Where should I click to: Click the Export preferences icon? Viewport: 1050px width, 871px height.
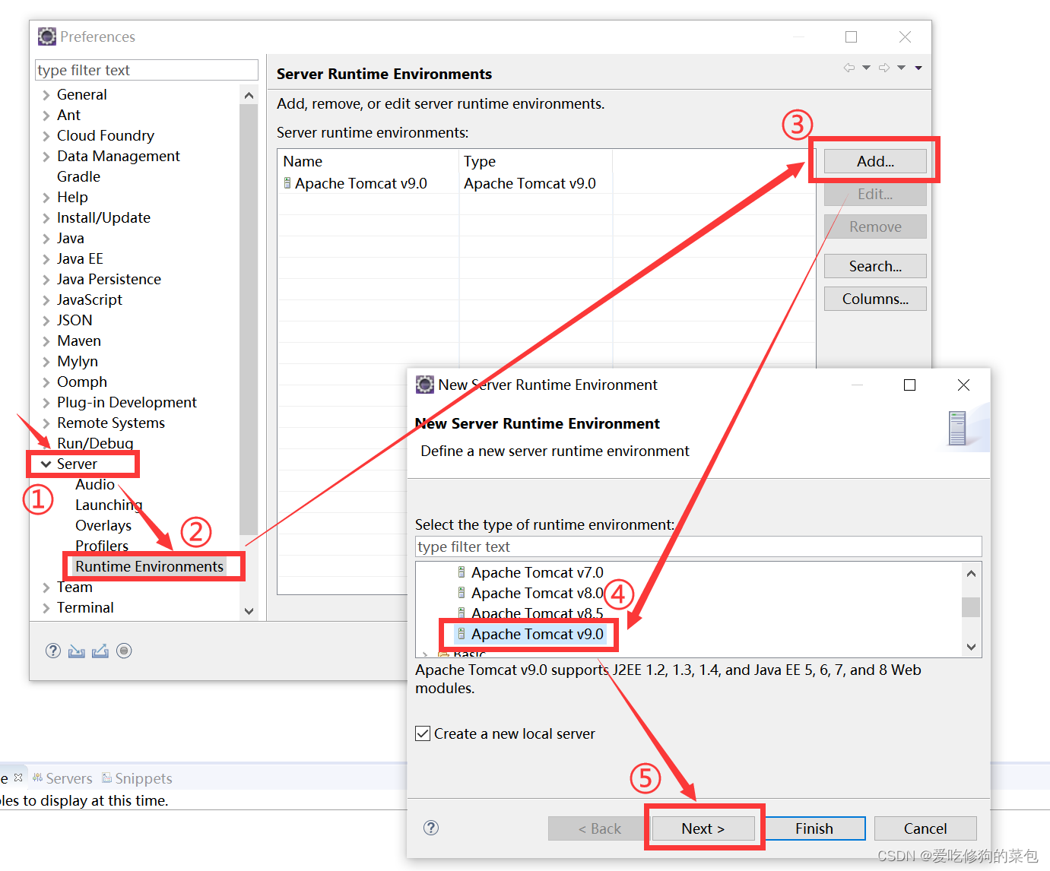(x=100, y=651)
